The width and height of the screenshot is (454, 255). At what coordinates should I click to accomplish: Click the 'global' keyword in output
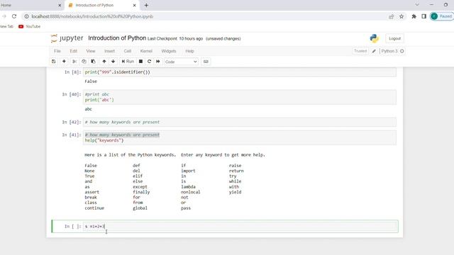tap(140, 208)
